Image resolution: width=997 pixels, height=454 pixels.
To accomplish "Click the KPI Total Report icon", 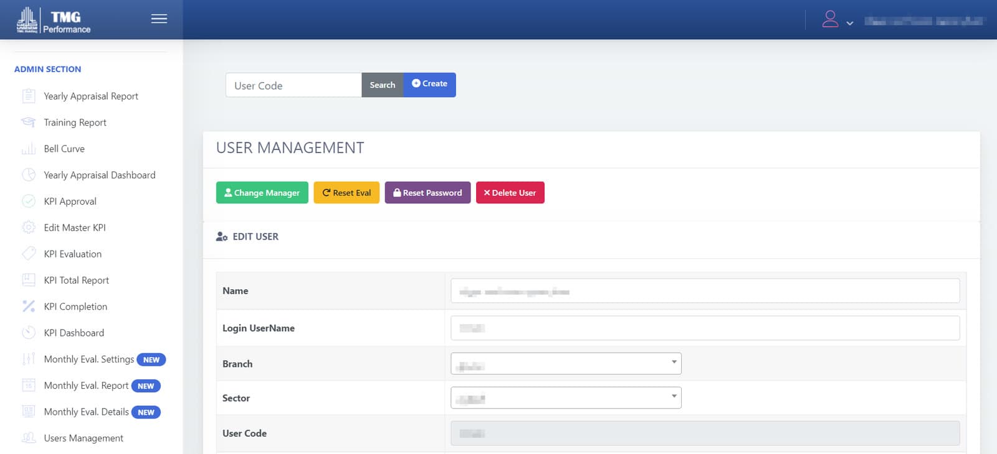I will click(29, 280).
